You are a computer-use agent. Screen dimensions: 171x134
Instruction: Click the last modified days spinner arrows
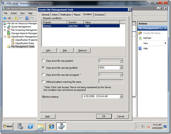[121, 67]
